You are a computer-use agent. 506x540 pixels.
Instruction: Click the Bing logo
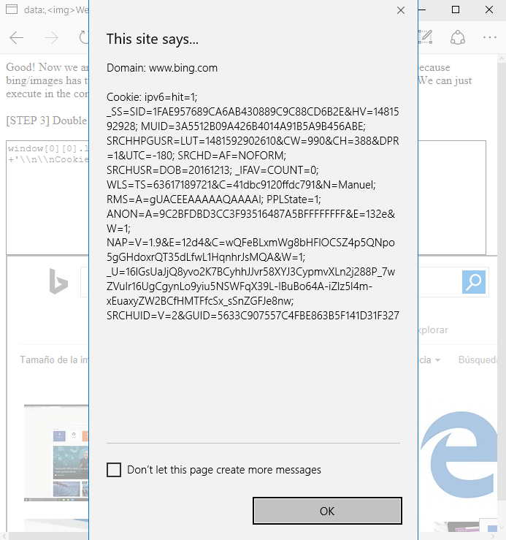pos(58,281)
